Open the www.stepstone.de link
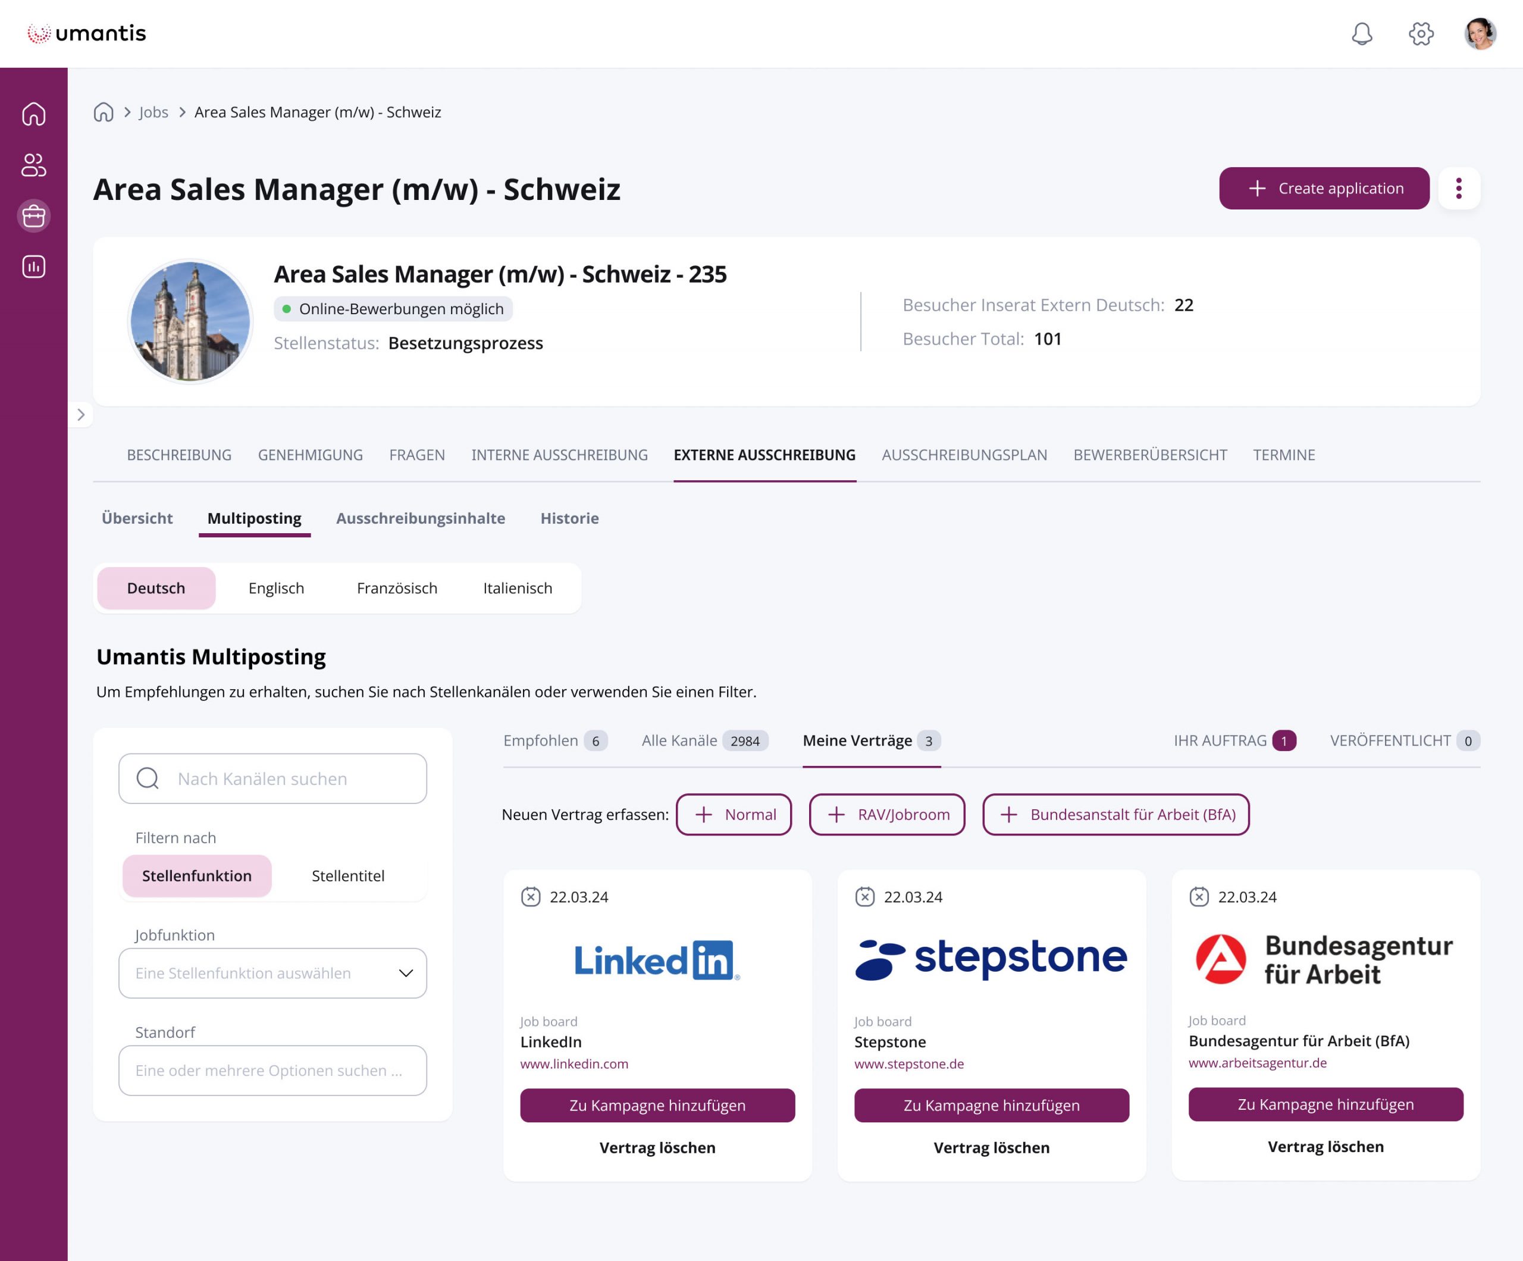 point(908,1063)
